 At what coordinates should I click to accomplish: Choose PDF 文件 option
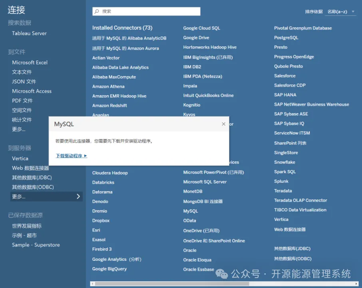coord(22,100)
